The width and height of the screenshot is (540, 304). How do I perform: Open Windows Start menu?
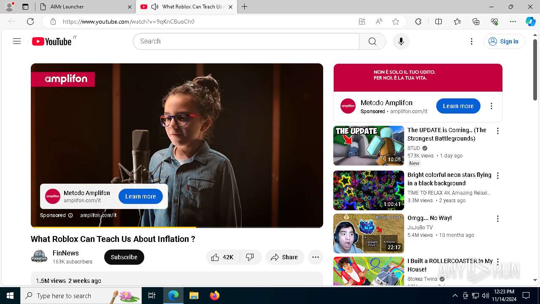click(10, 296)
